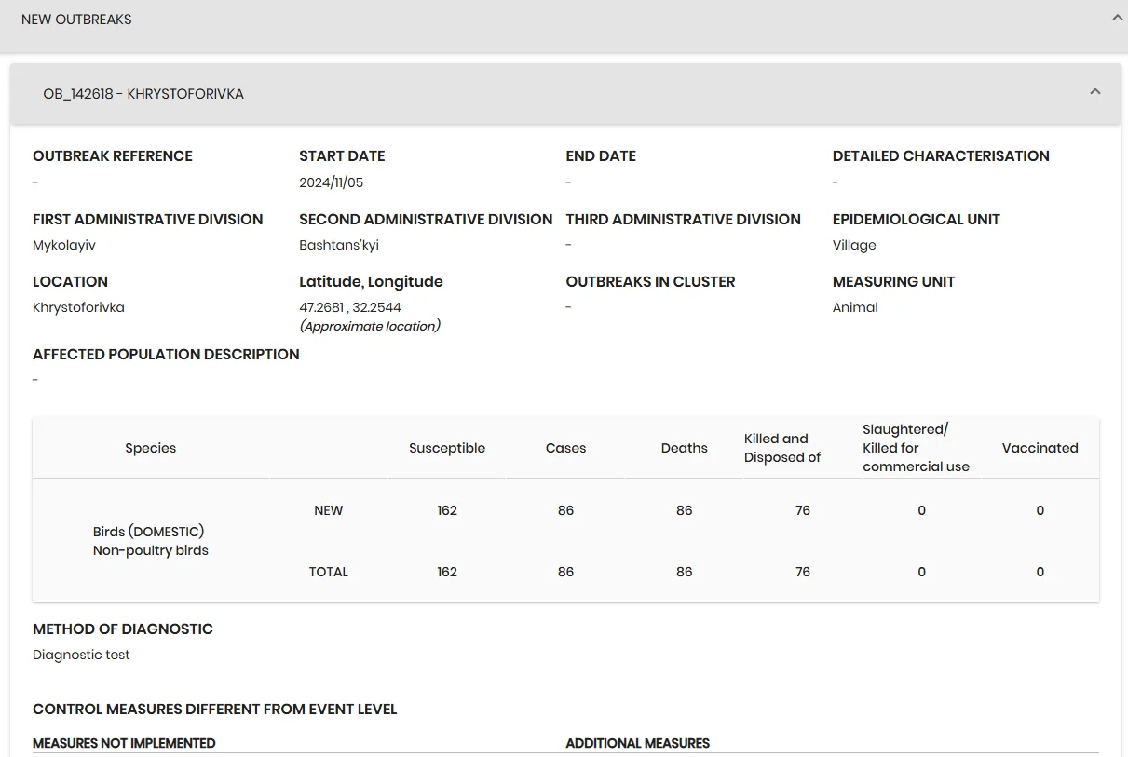This screenshot has height=757, width=1128.
Task: Collapse the New Outbreaks section chevron
Action: point(1117,18)
